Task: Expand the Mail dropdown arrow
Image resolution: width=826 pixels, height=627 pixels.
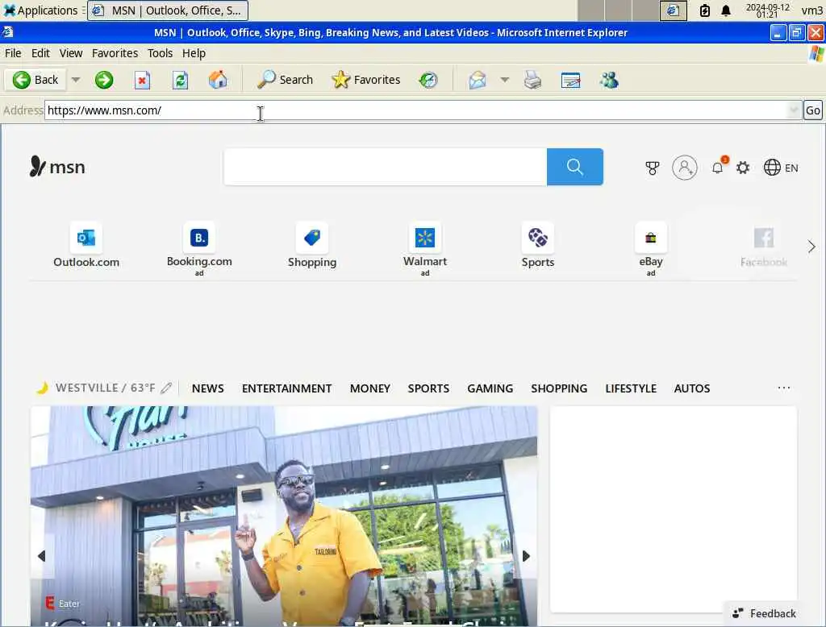Action: pyautogui.click(x=505, y=80)
